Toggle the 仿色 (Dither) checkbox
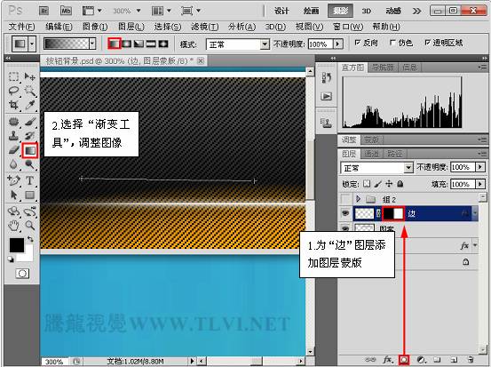This screenshot has width=491, height=367. click(x=392, y=43)
